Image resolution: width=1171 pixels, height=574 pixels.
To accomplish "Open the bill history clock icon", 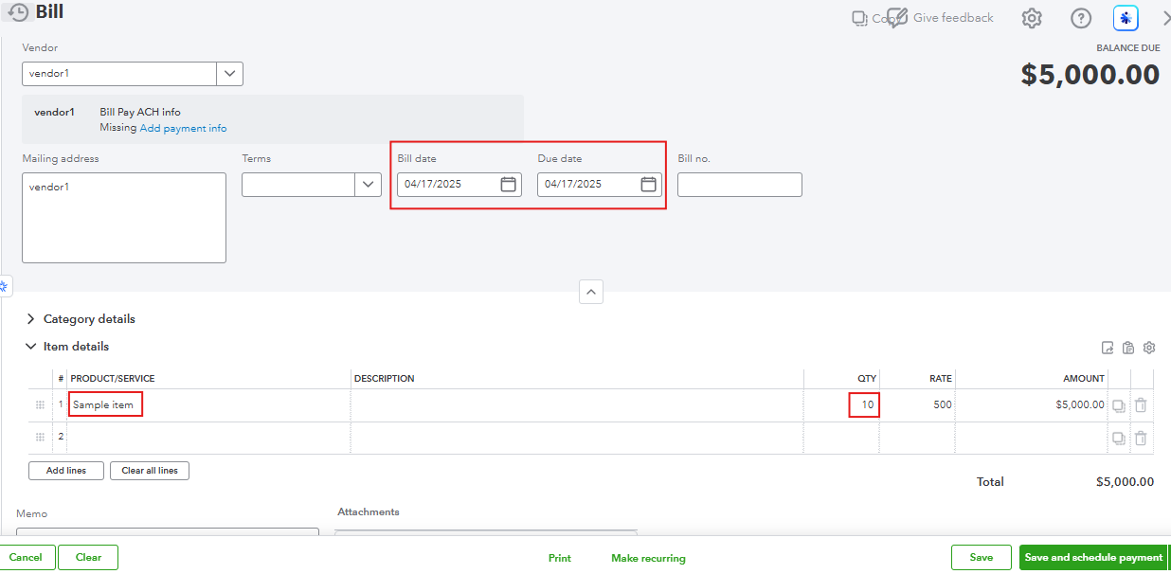I will [x=18, y=13].
